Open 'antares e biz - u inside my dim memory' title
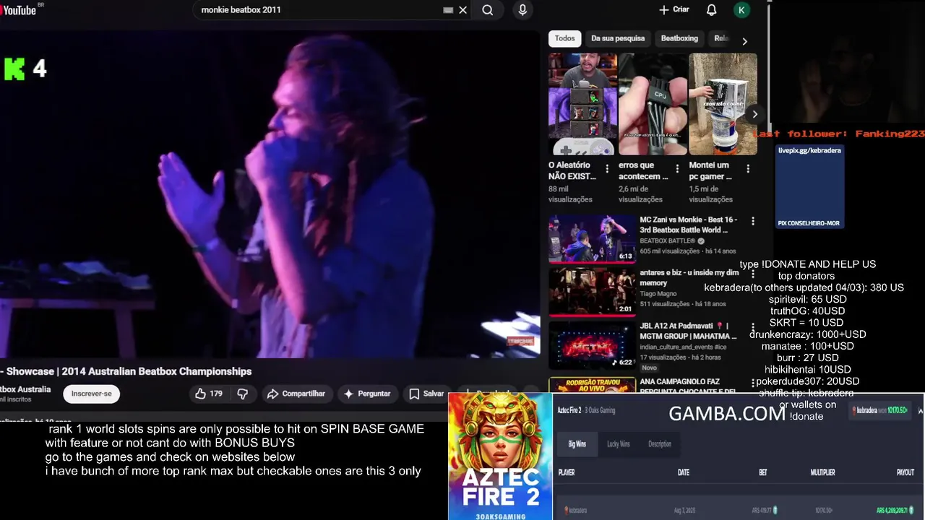The image size is (925, 520). (689, 278)
